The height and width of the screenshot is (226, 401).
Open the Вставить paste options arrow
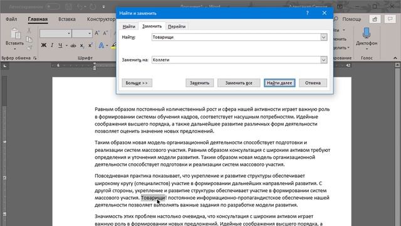[15, 49]
